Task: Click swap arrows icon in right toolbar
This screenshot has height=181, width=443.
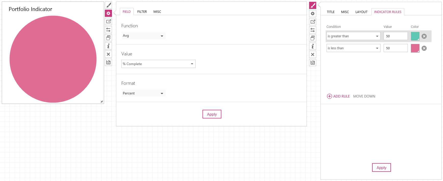Action: click(x=313, y=30)
